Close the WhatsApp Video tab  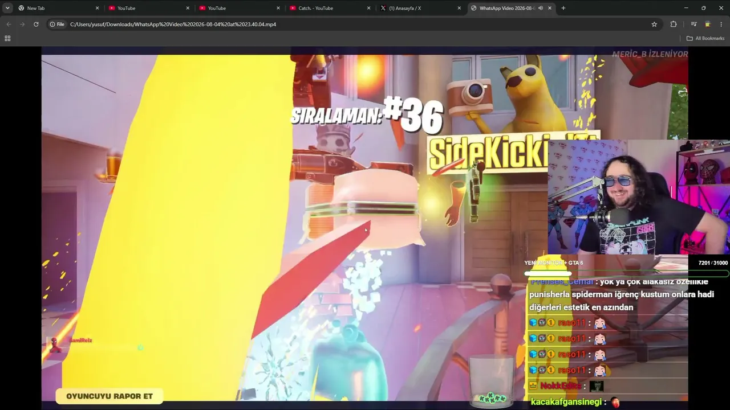(x=550, y=8)
